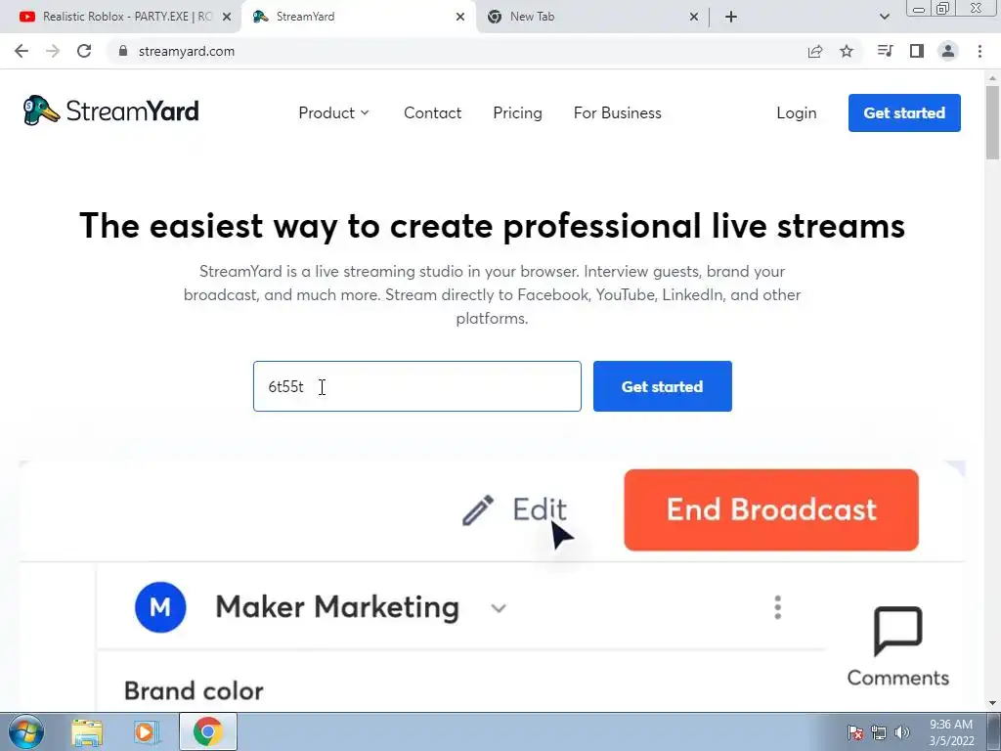Click the network tray icon

[879, 732]
